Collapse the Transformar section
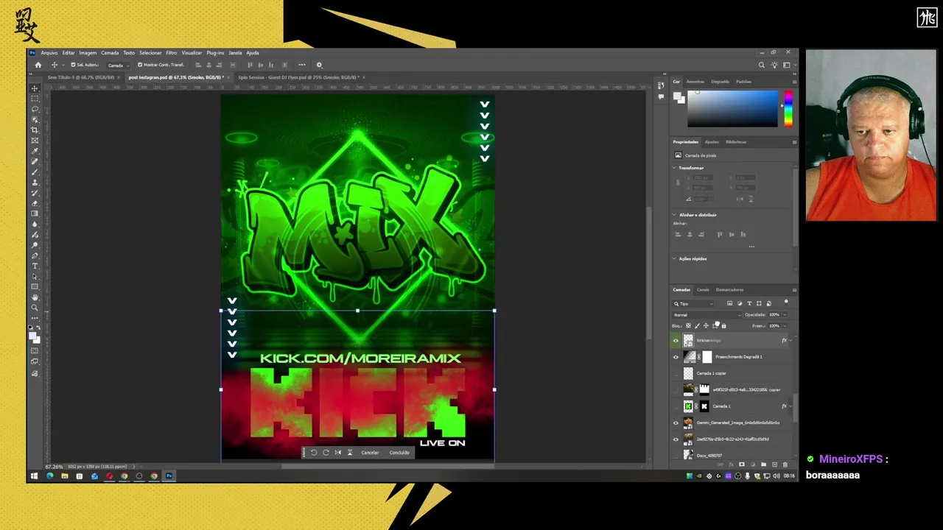This screenshot has width=943, height=530. (674, 168)
